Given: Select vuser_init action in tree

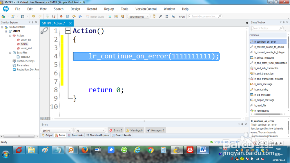Looking at the screenshot, I should 24,40.
